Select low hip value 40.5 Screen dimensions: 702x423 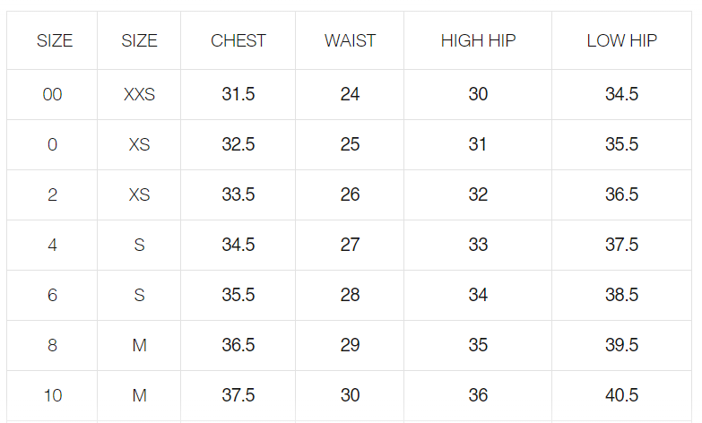[x=621, y=395]
